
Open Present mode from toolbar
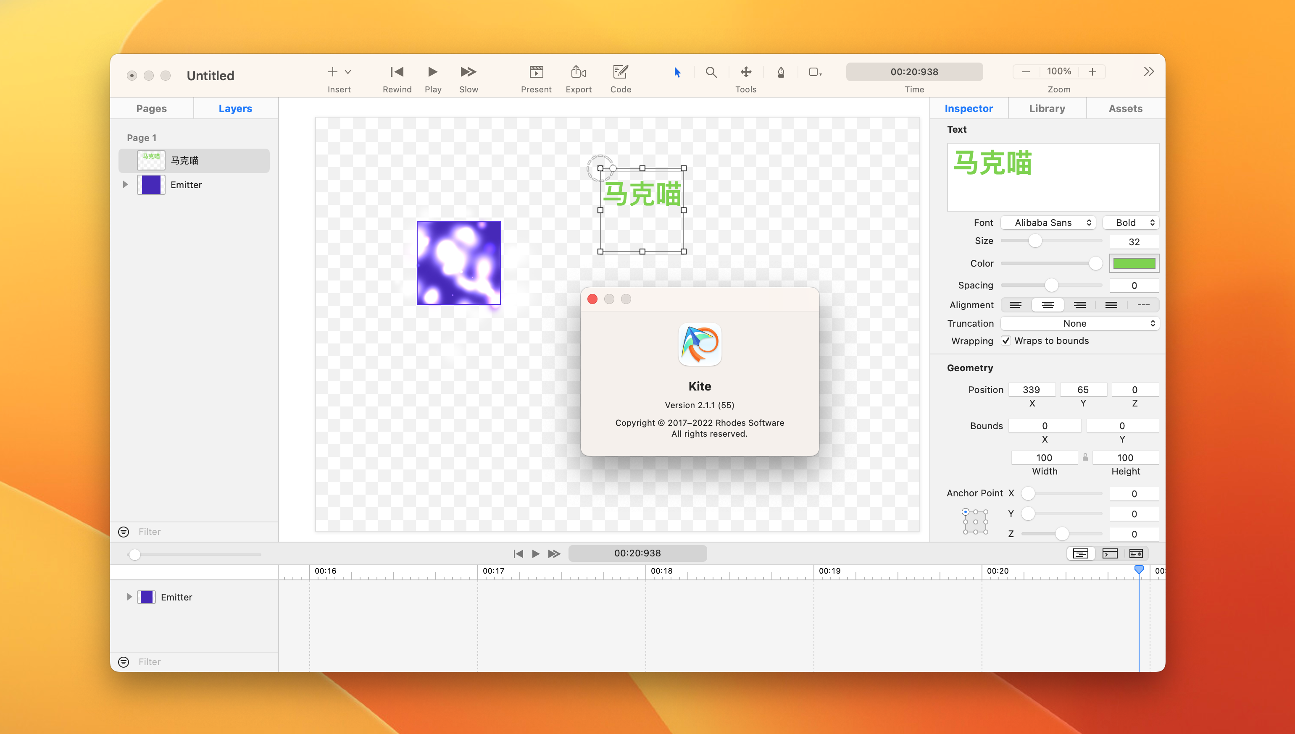(536, 72)
